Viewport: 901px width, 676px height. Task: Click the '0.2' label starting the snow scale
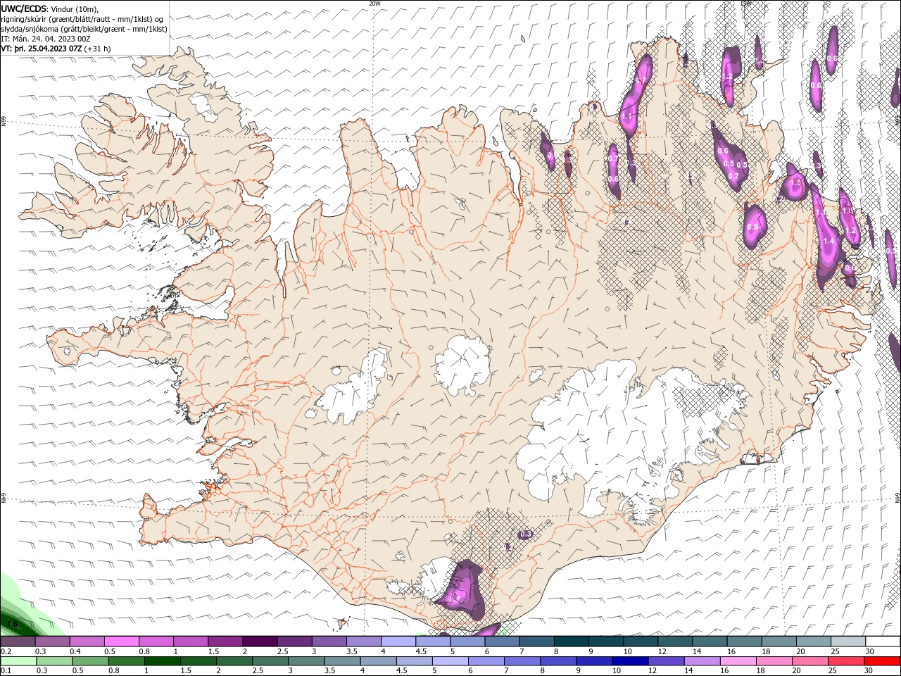pos(6,651)
